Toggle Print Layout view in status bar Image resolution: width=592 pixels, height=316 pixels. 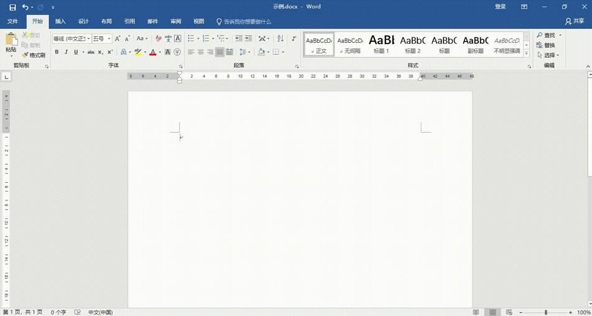pyautogui.click(x=492, y=312)
